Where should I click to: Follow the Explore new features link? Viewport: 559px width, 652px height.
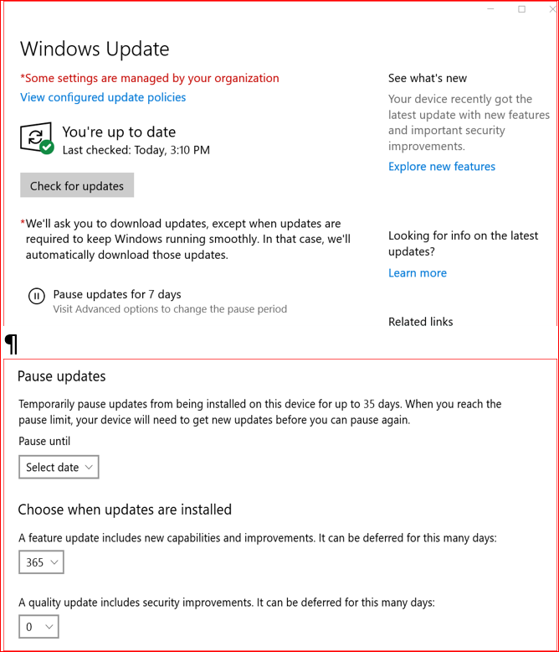pyautogui.click(x=442, y=167)
